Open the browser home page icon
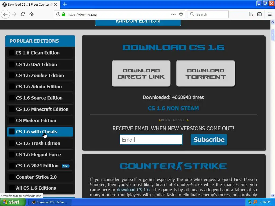Image resolution: width=275 pixels, height=206 pixels. [x=31, y=14]
